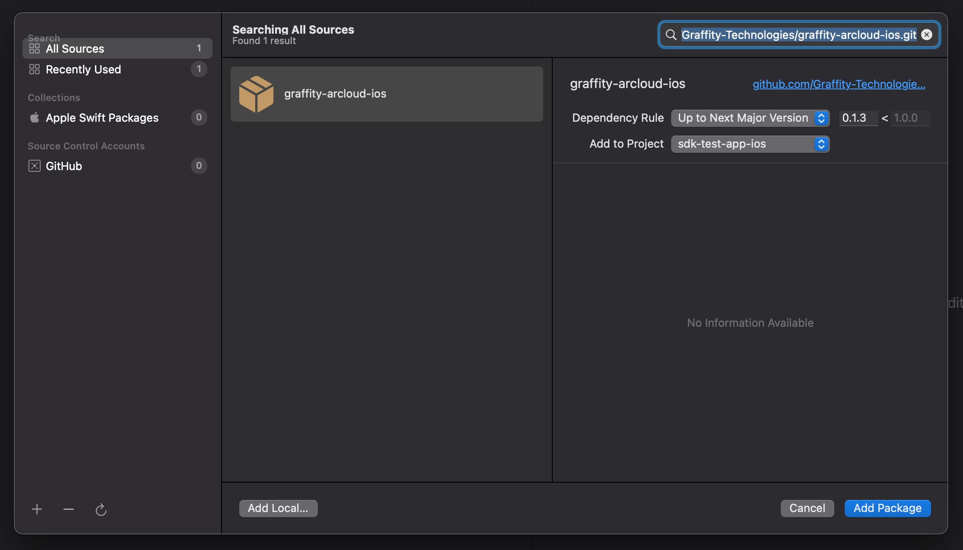Screen dimensions: 963x550
Task: Click the Apple Swift Packages count badge 0
Action: pyautogui.click(x=199, y=117)
